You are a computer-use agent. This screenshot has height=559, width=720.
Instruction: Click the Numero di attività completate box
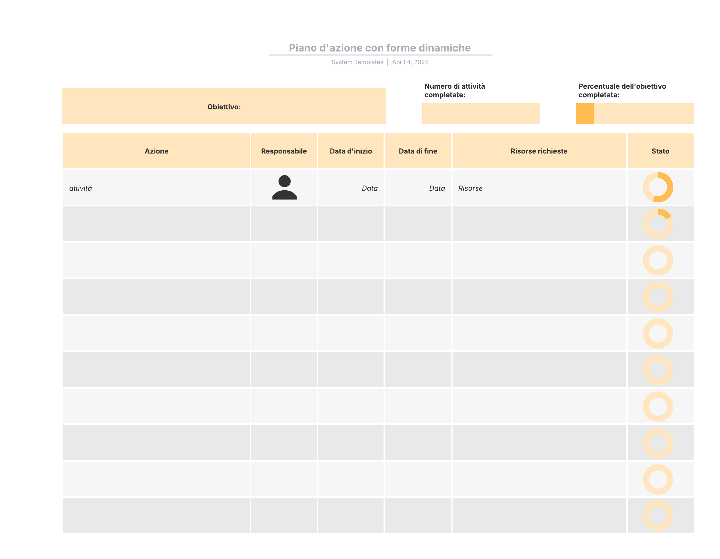(x=481, y=114)
